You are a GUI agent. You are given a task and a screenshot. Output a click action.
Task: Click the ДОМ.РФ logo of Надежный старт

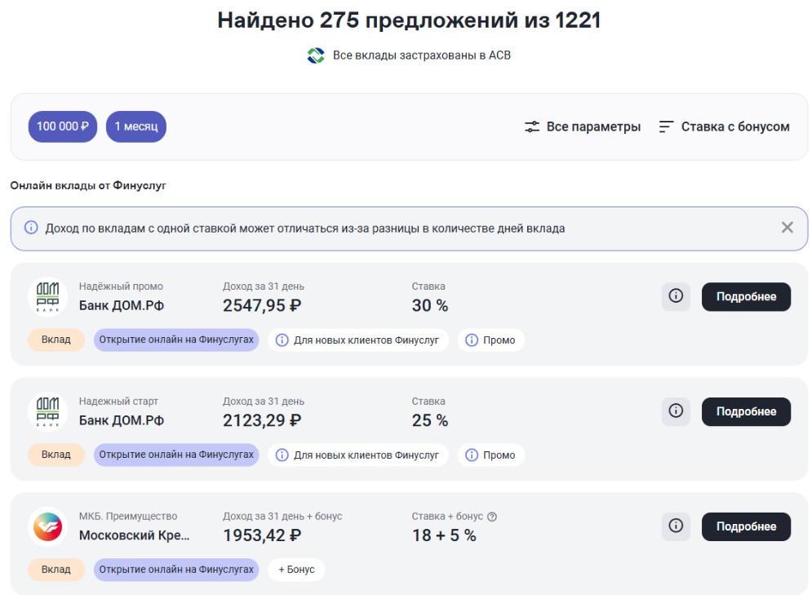pos(47,411)
